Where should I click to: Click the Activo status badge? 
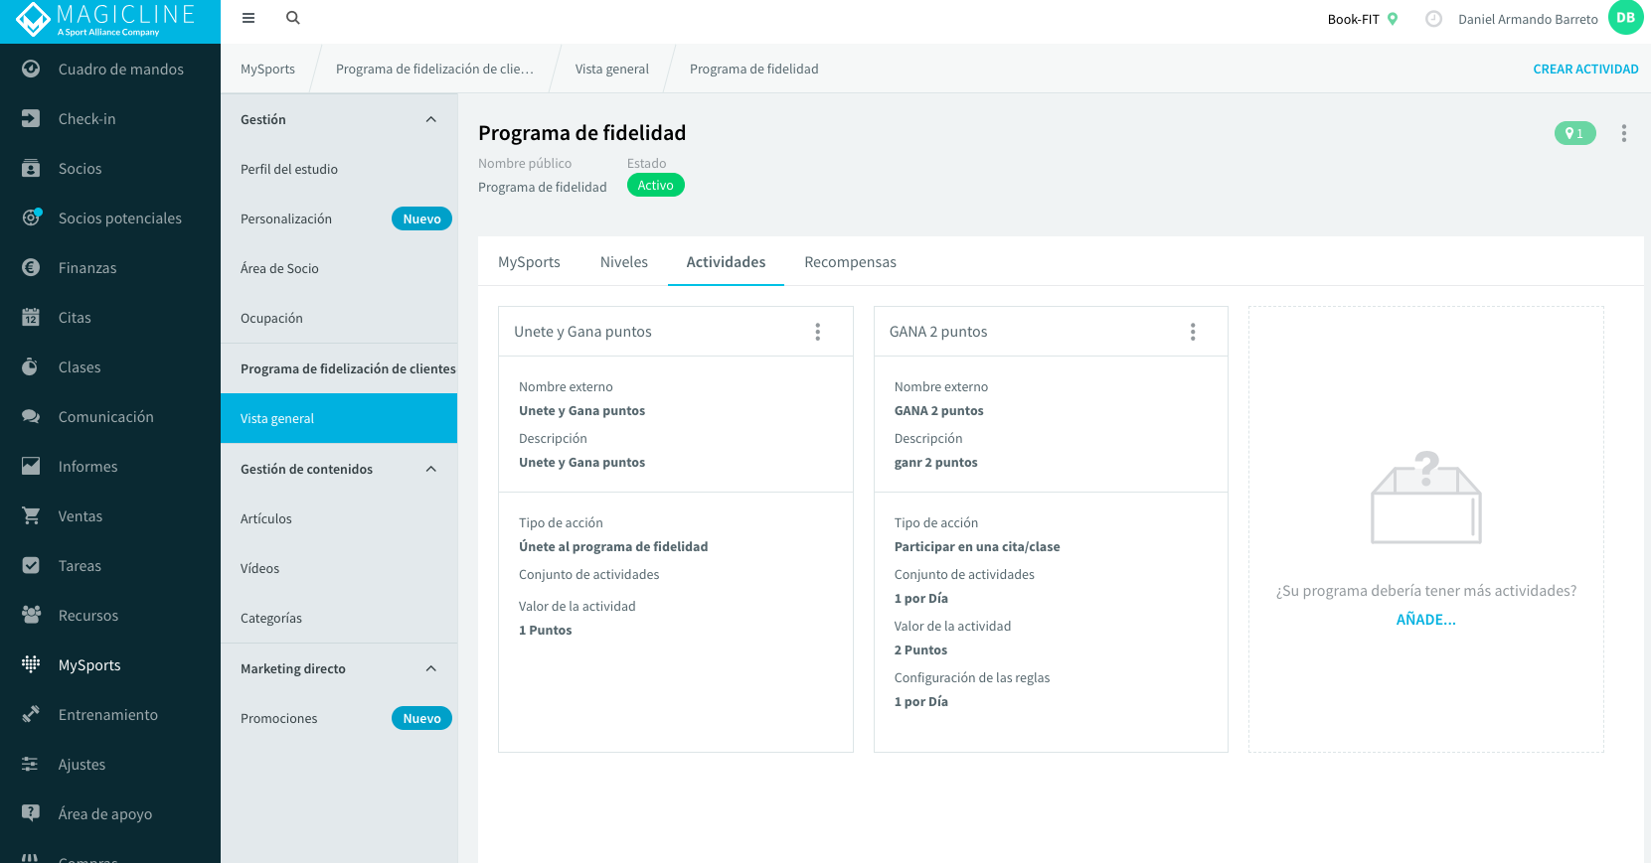655,185
